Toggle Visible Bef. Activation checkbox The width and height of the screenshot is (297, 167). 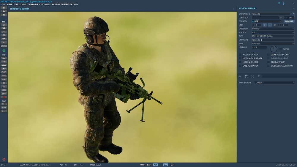tap(268, 66)
